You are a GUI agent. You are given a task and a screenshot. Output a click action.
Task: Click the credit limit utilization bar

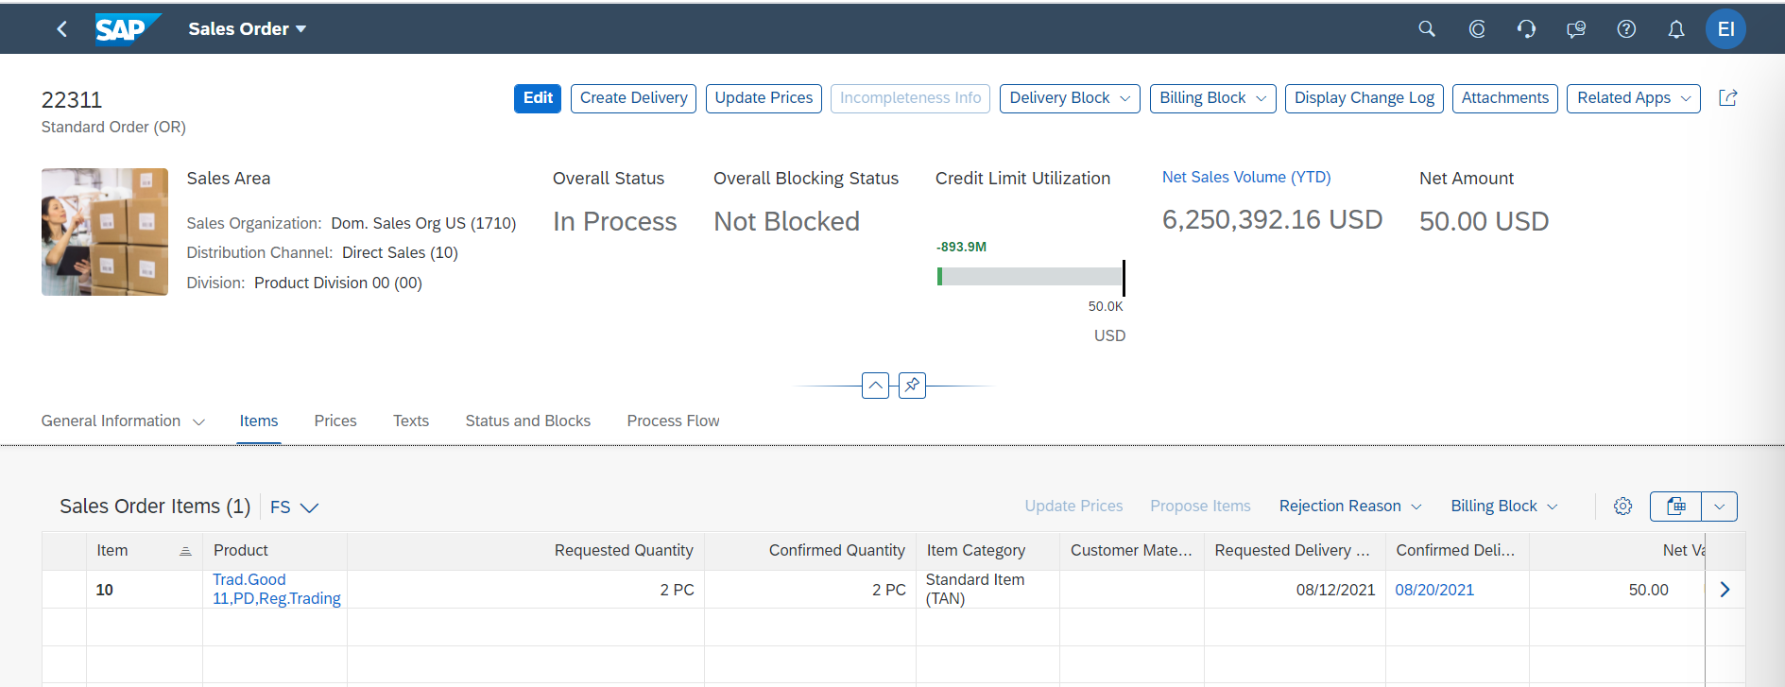(x=1030, y=277)
